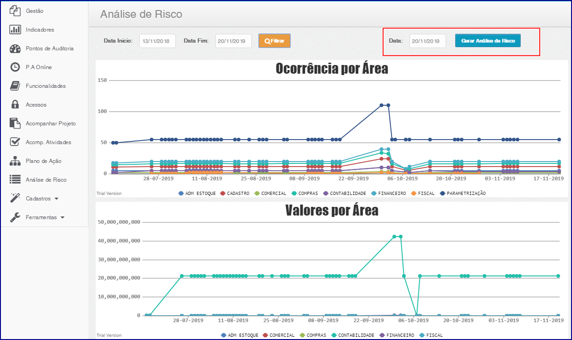Click the orange Filtrar button
The height and width of the screenshot is (340, 572).
click(274, 41)
